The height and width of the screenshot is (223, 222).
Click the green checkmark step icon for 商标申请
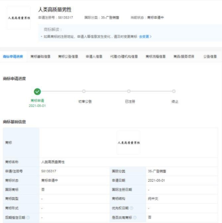[x=37, y=92]
